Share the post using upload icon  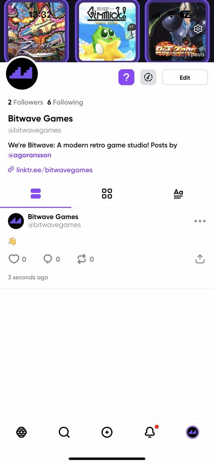pyautogui.click(x=200, y=259)
